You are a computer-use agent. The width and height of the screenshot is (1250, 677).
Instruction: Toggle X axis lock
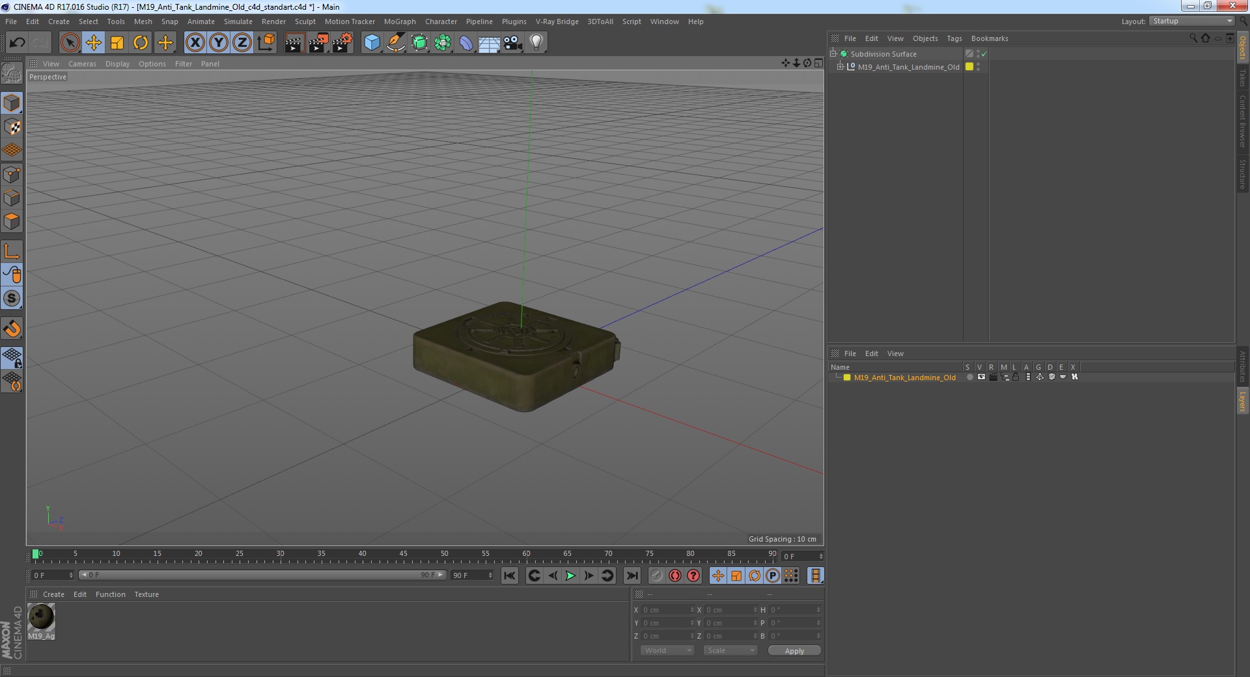(x=195, y=43)
